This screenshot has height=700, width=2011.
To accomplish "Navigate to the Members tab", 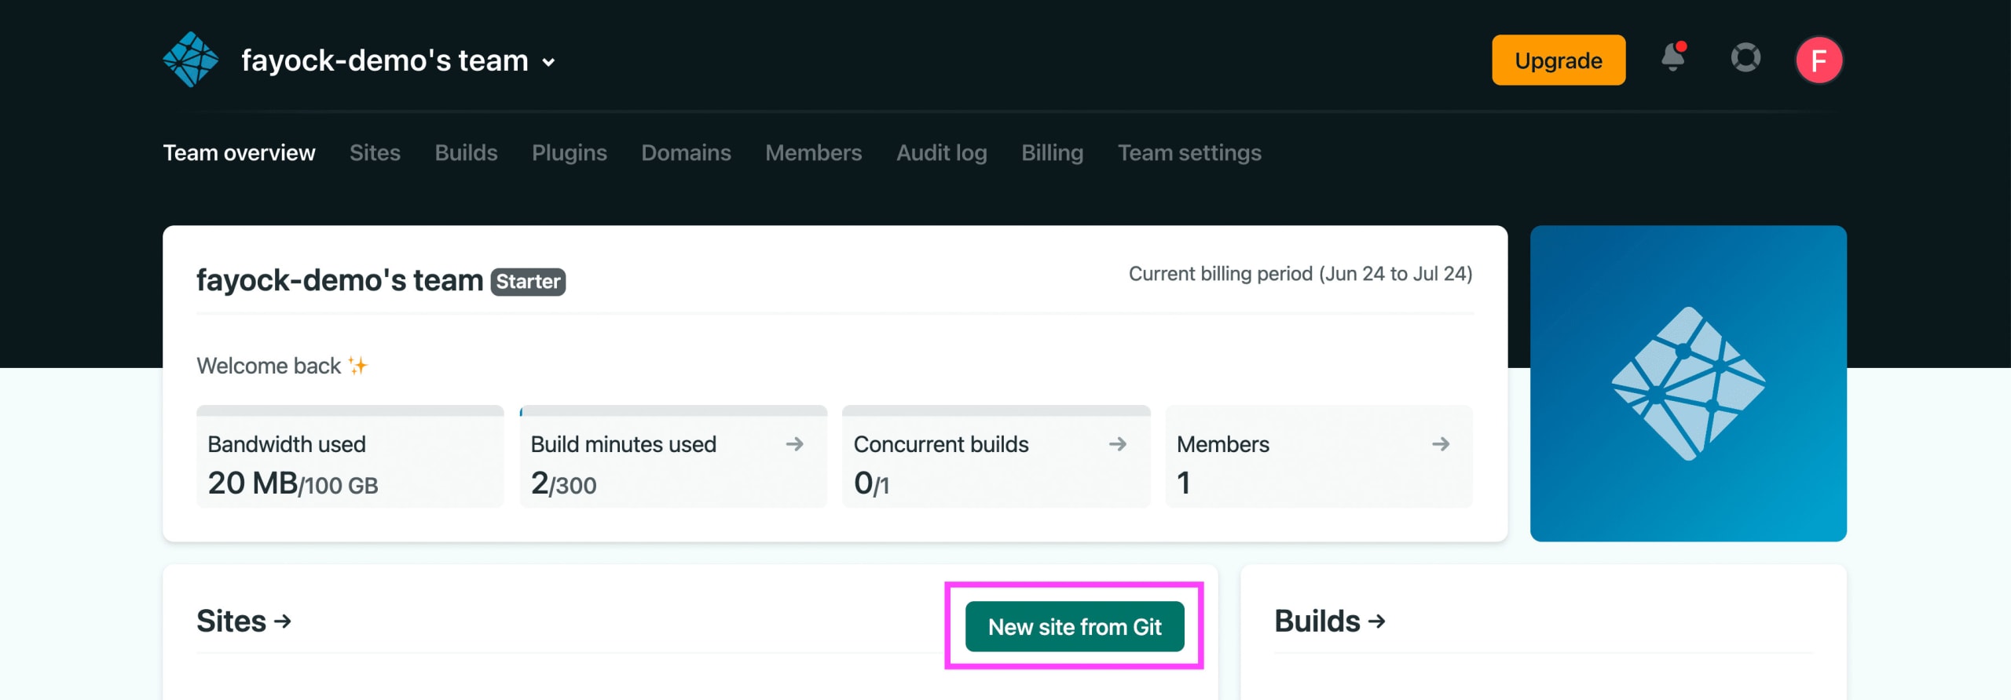I will pos(813,152).
